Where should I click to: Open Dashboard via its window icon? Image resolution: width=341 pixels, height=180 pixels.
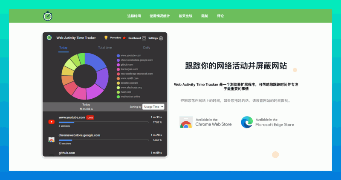pos(144,38)
